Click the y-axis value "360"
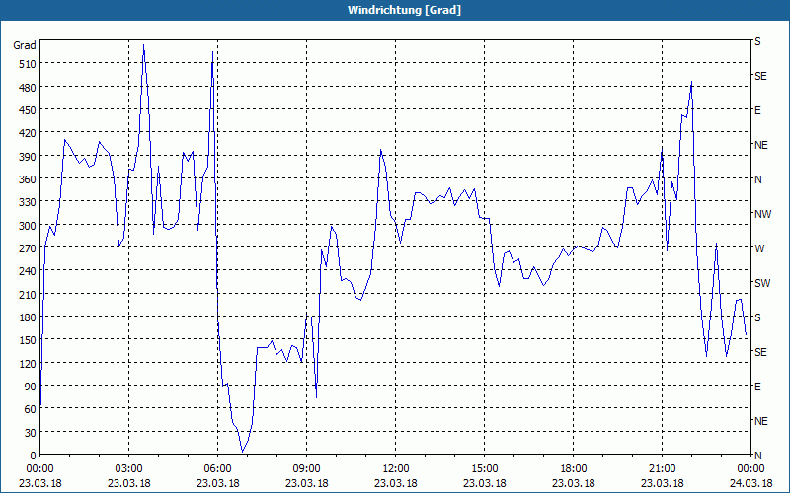Viewport: 790px width, 493px height. (x=28, y=179)
